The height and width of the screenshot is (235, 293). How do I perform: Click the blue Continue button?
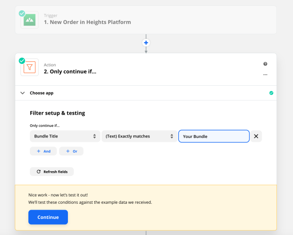pos(48,217)
